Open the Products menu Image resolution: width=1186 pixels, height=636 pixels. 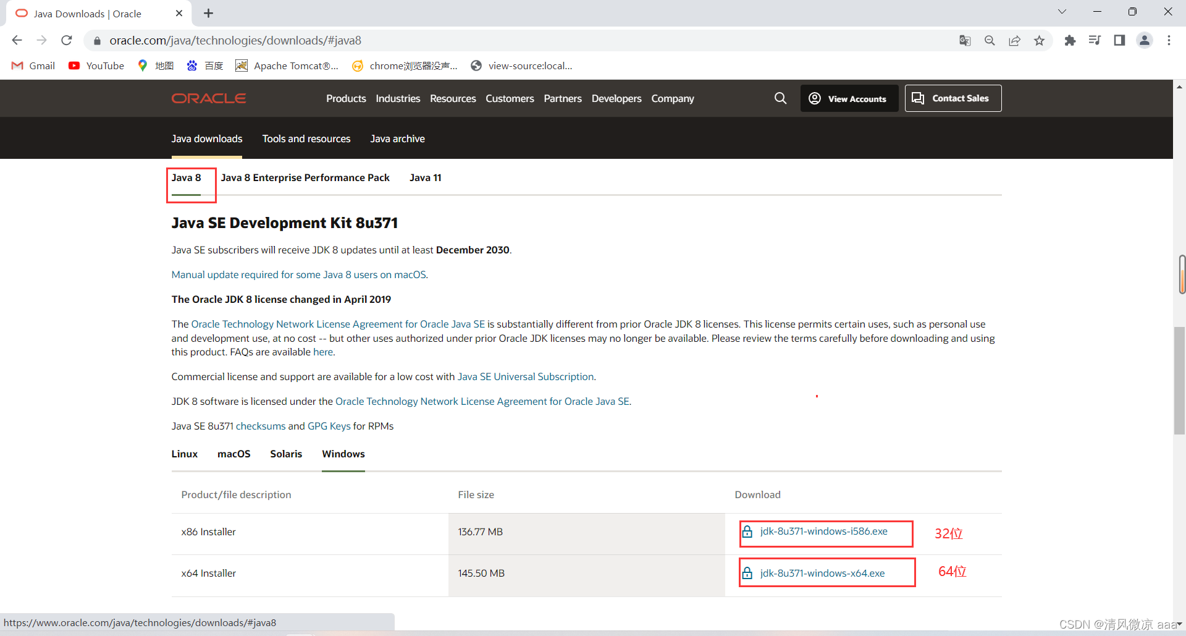tap(346, 98)
